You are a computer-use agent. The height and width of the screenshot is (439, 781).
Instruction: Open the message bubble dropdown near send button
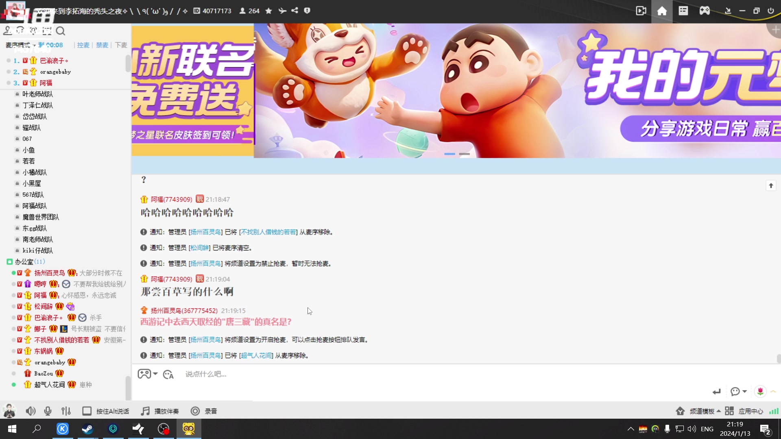click(x=738, y=391)
